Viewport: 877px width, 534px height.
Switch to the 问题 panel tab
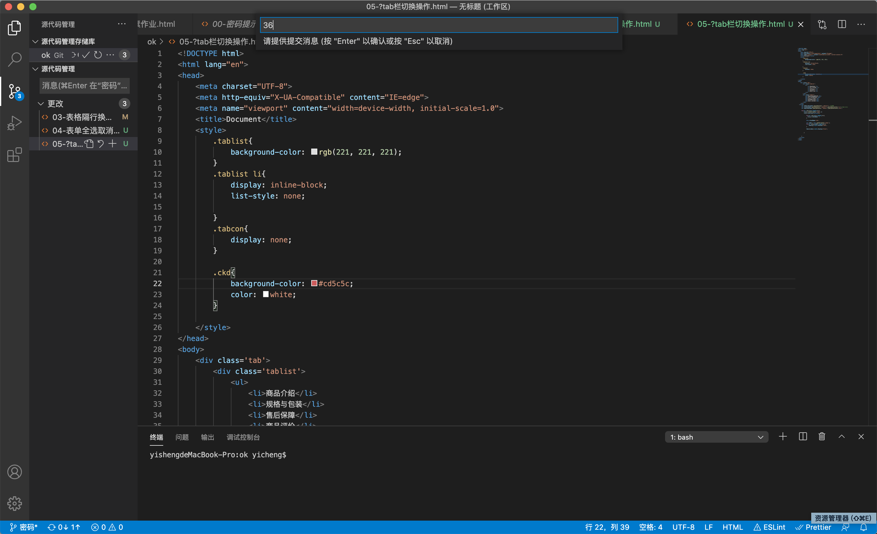pyautogui.click(x=182, y=437)
